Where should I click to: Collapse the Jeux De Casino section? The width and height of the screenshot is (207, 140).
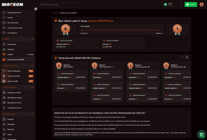coord(32,114)
